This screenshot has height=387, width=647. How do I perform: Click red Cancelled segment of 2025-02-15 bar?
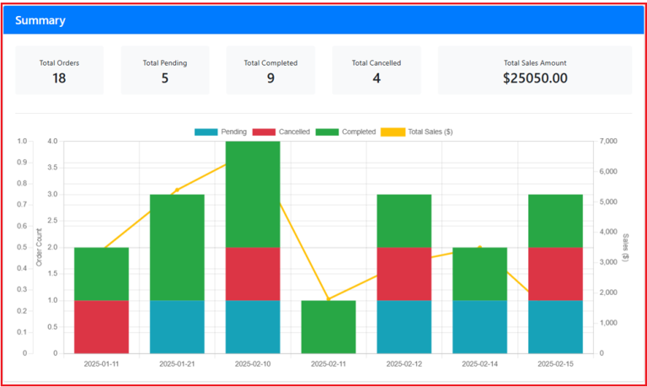555,273
